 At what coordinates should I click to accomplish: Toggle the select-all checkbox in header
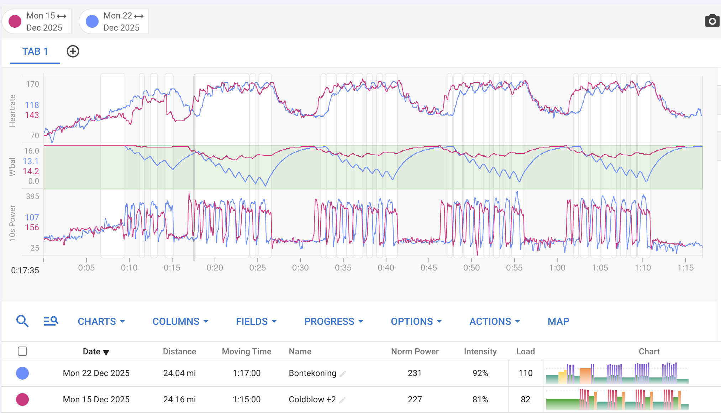pyautogui.click(x=22, y=352)
